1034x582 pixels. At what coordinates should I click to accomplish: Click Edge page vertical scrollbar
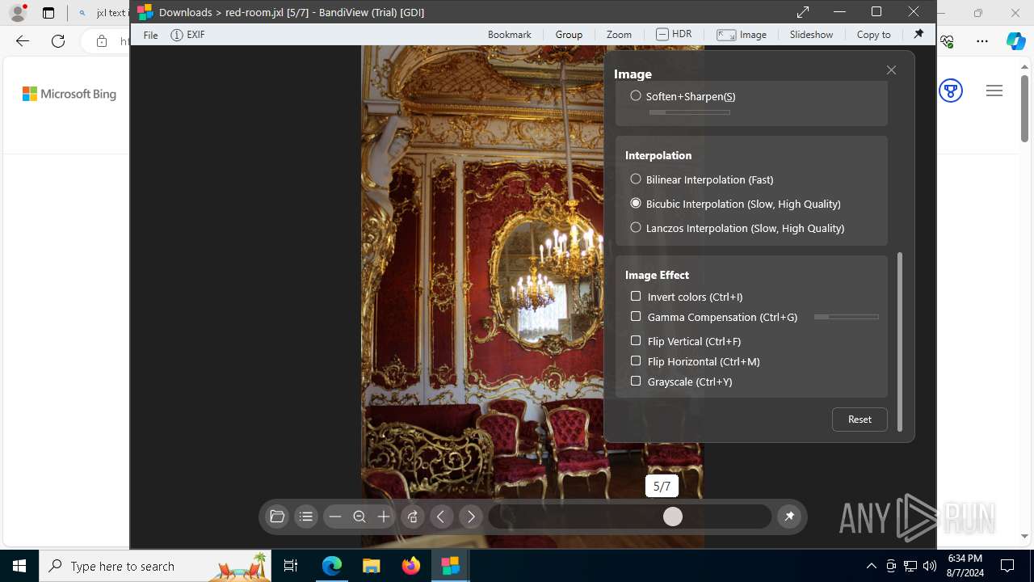coord(1024,109)
